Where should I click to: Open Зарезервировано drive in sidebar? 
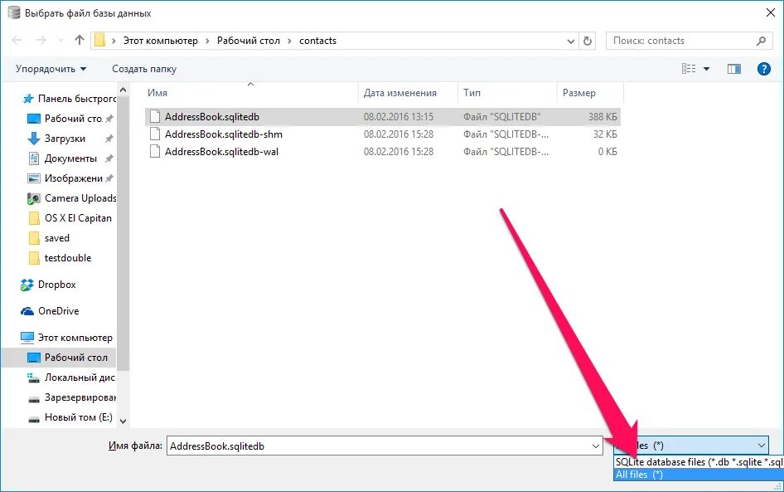(x=71, y=397)
